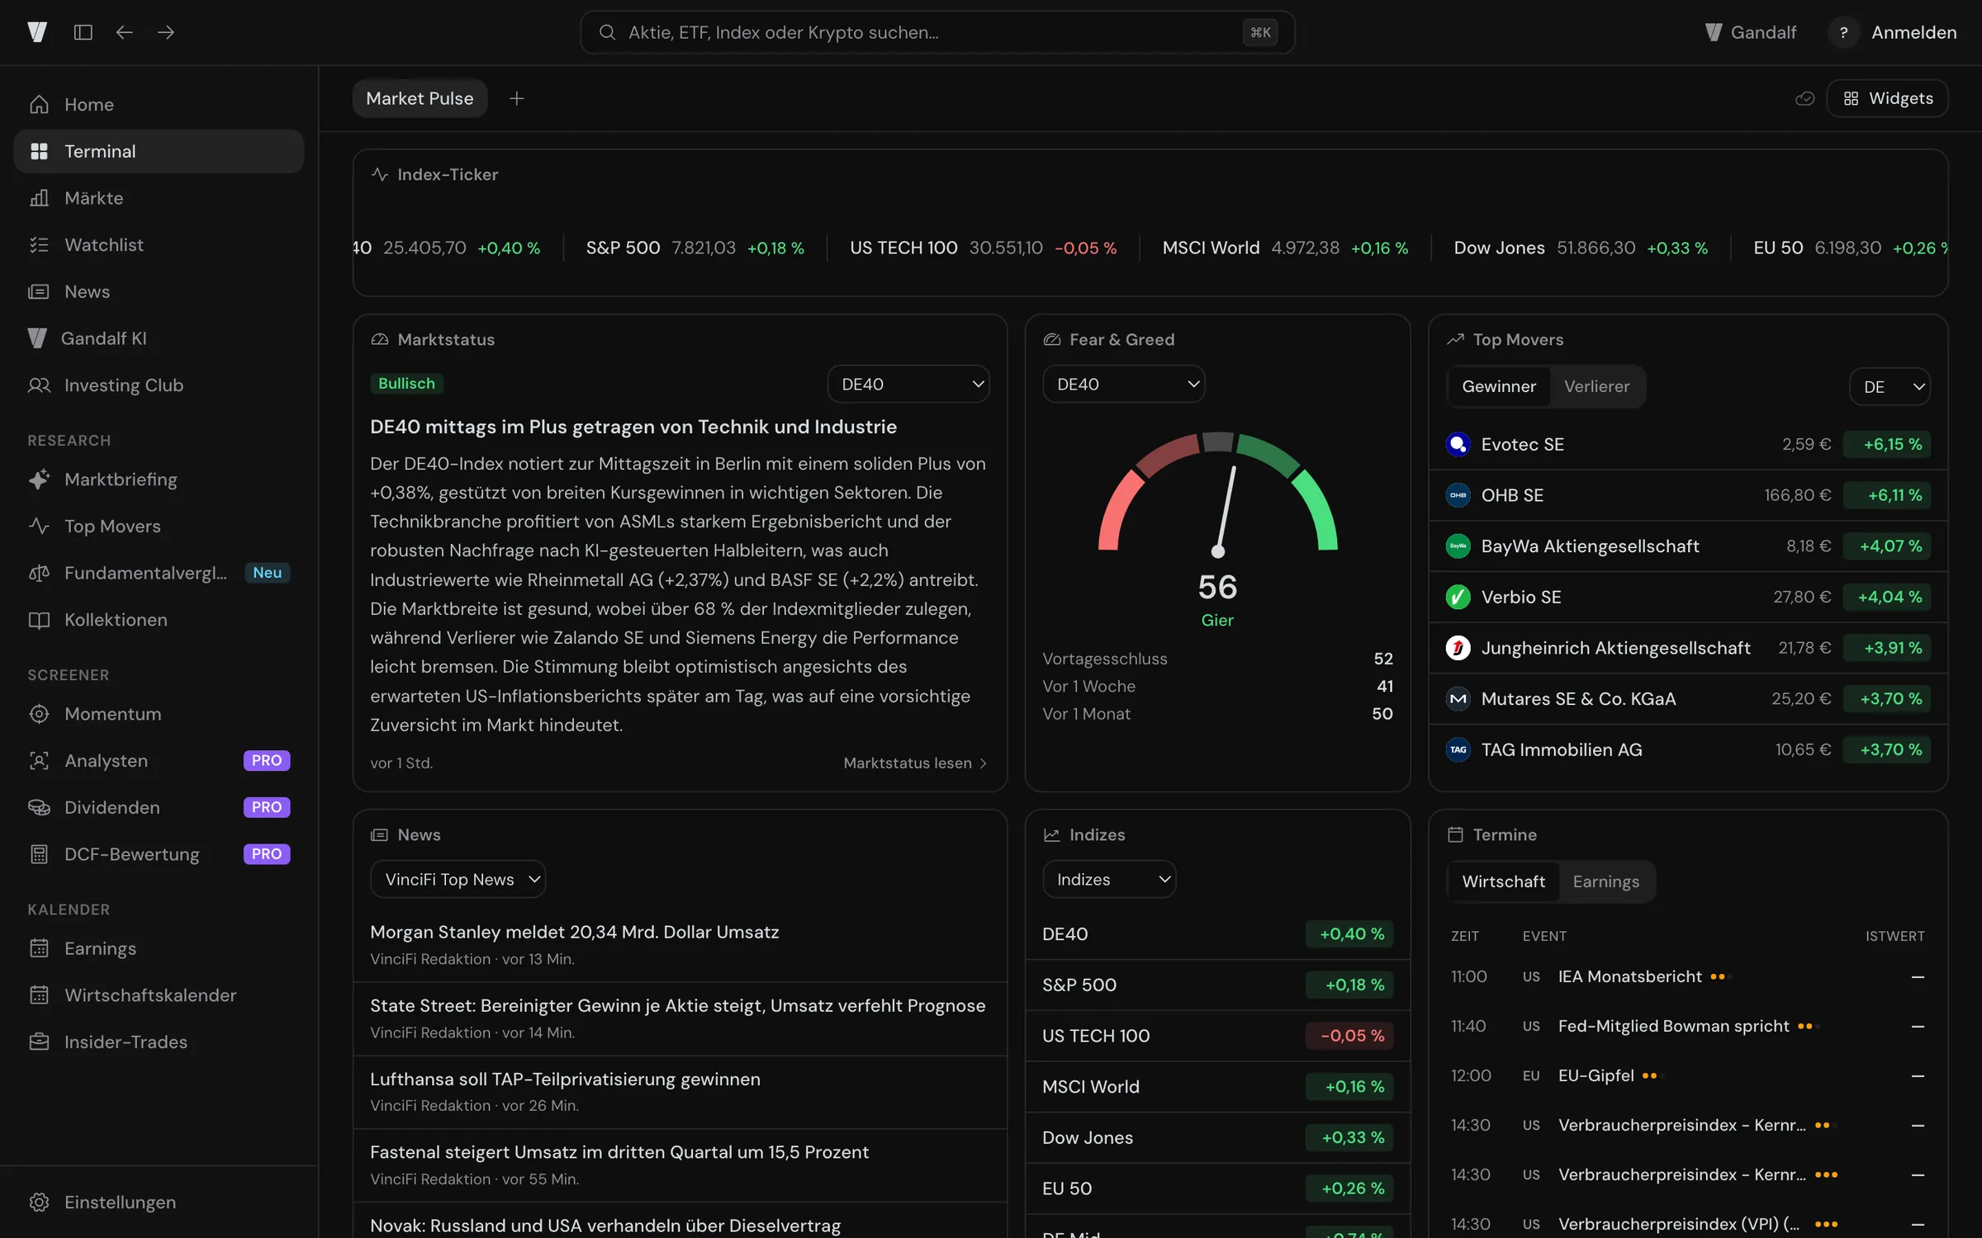Open Wirtschaftskalender in the sidebar
Viewport: 1982px width, 1238px height.
coord(159,995)
